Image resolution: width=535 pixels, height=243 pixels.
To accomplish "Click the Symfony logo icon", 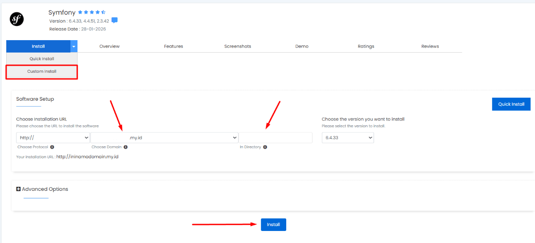I will 16,19.
